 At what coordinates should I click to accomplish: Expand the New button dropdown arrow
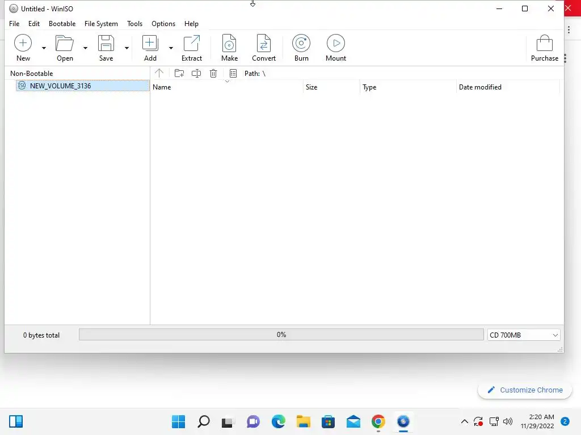[x=44, y=48]
